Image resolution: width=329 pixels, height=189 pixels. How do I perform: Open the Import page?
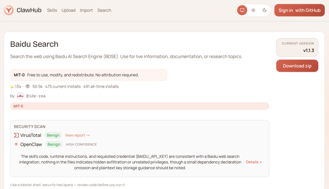[x=86, y=10]
